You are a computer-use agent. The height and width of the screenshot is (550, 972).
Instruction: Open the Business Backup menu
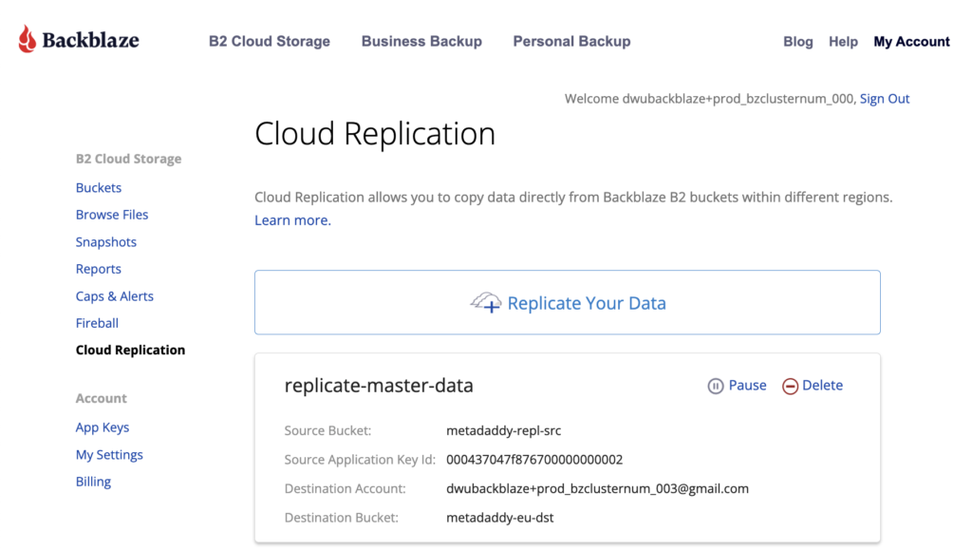pyautogui.click(x=421, y=42)
